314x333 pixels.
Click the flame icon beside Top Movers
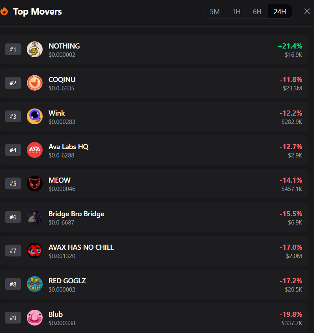click(x=4, y=11)
